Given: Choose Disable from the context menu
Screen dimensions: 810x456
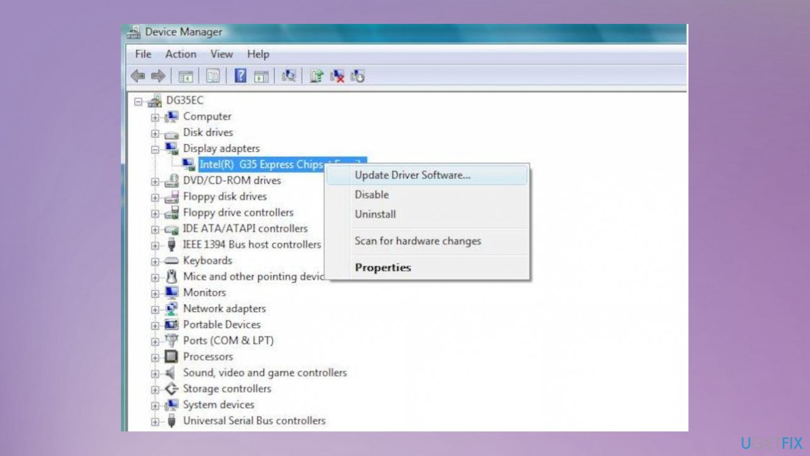Looking at the screenshot, I should (x=372, y=195).
